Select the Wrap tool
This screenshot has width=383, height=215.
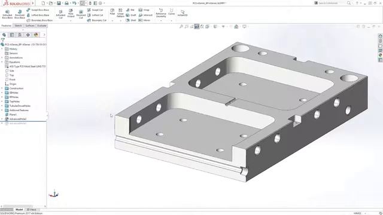(144, 10)
